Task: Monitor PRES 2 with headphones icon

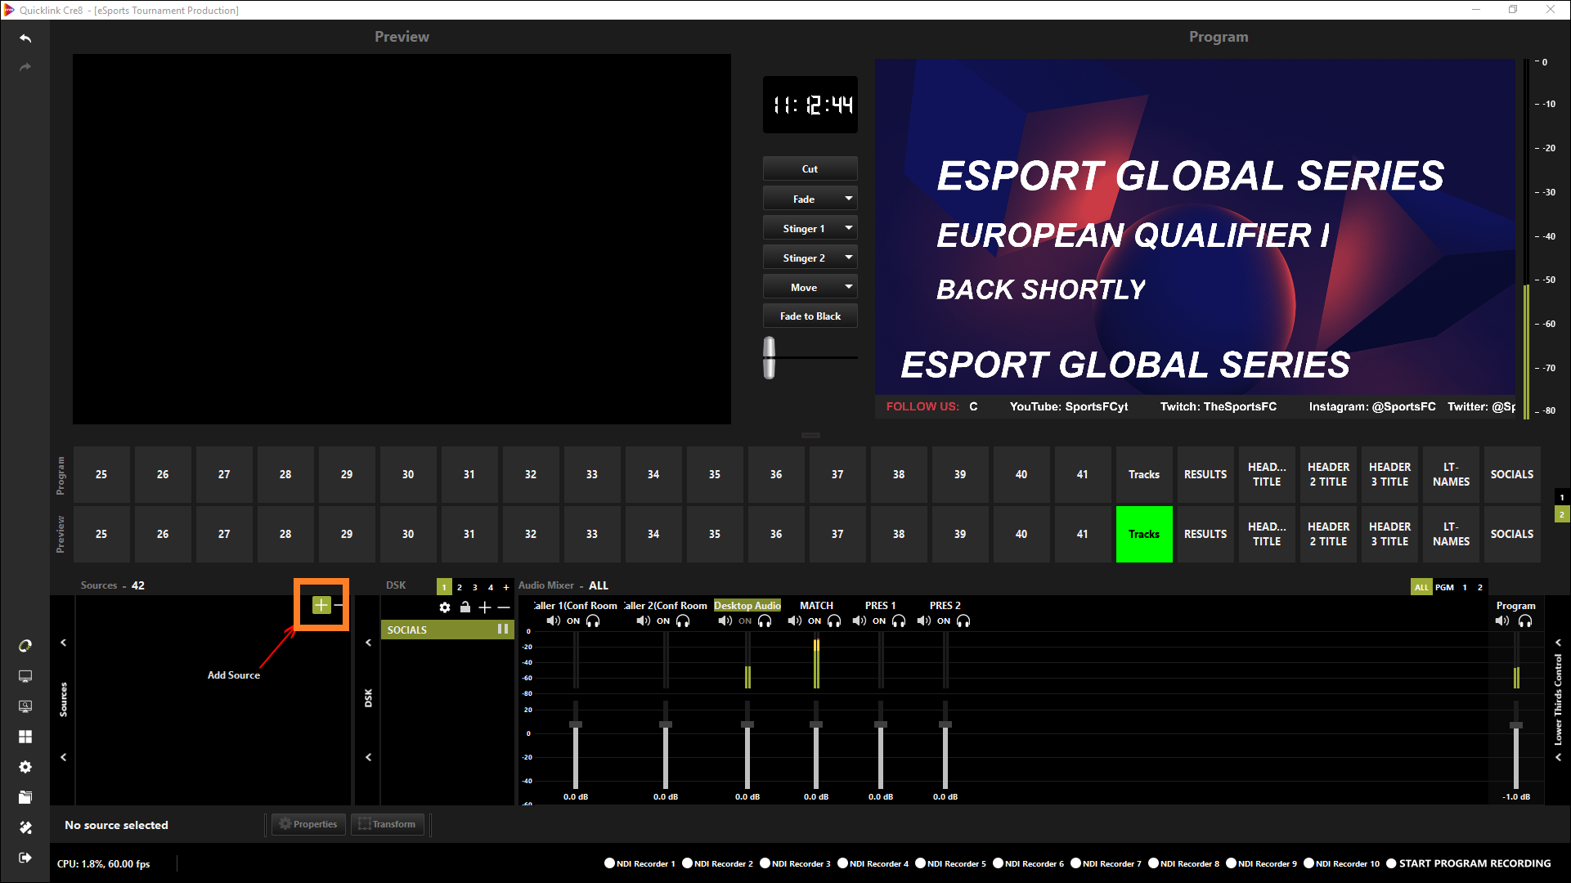Action: [x=963, y=621]
